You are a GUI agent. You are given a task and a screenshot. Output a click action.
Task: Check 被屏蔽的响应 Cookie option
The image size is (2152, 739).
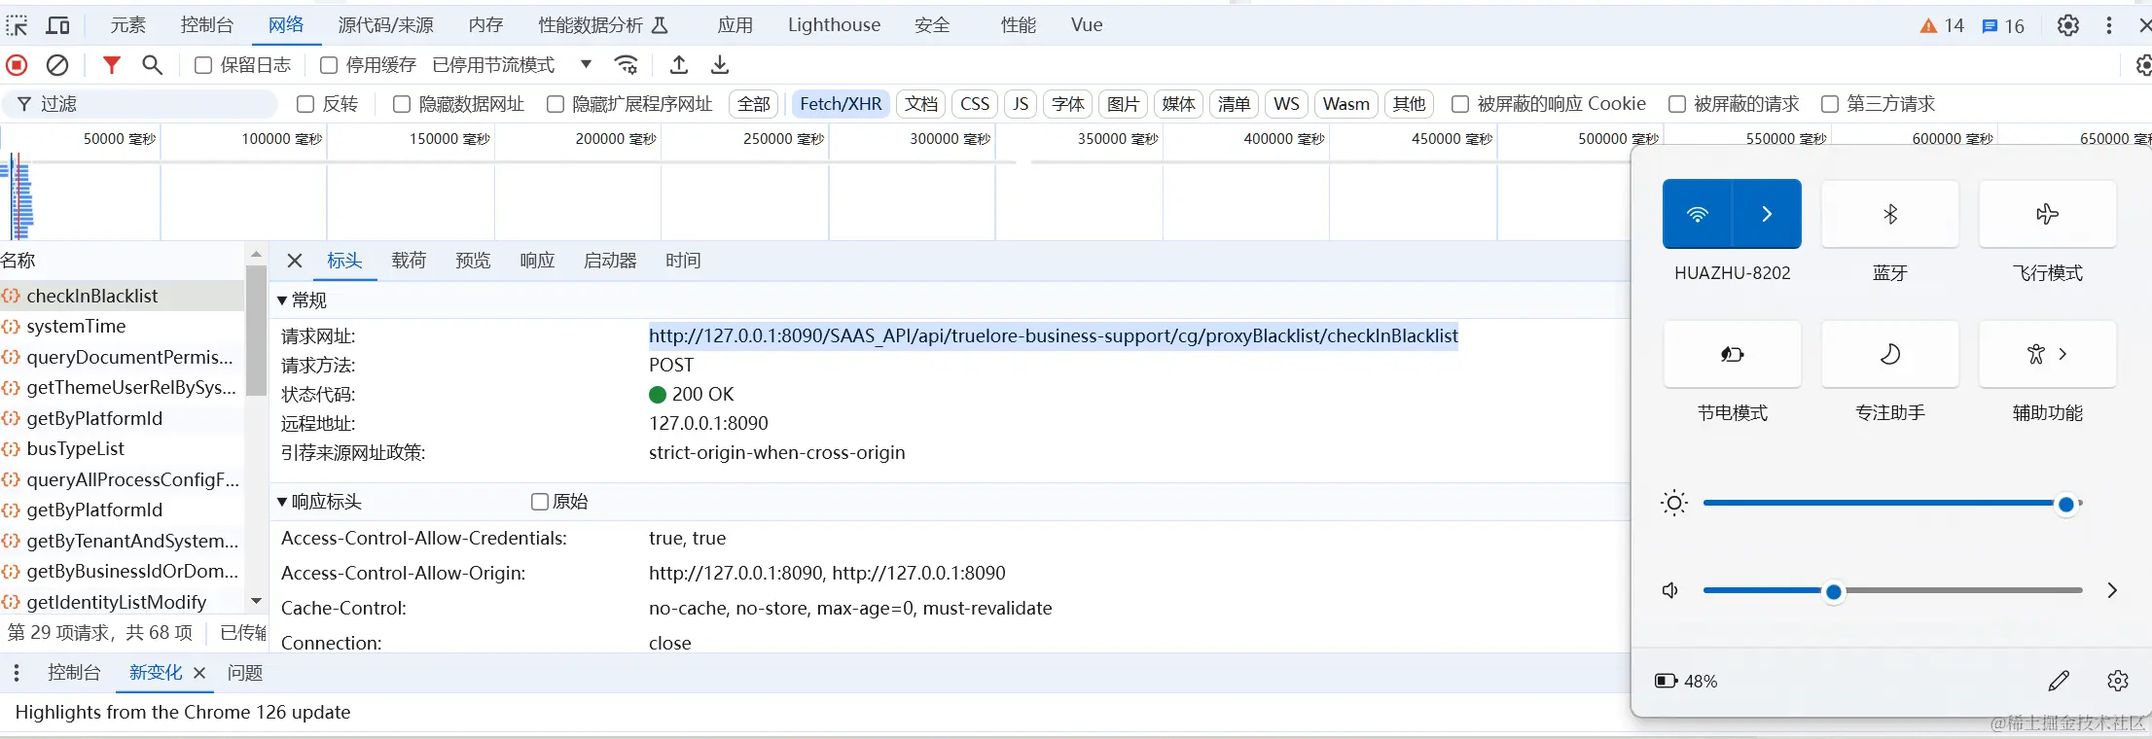[1460, 104]
